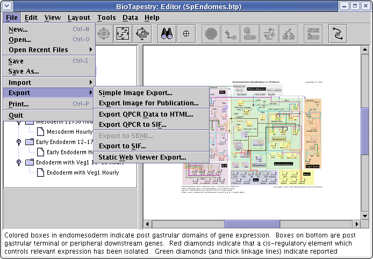Image resolution: width=373 pixels, height=259 pixels.
Task: Choose Simple Image Export from Export submenu
Action: [x=135, y=93]
